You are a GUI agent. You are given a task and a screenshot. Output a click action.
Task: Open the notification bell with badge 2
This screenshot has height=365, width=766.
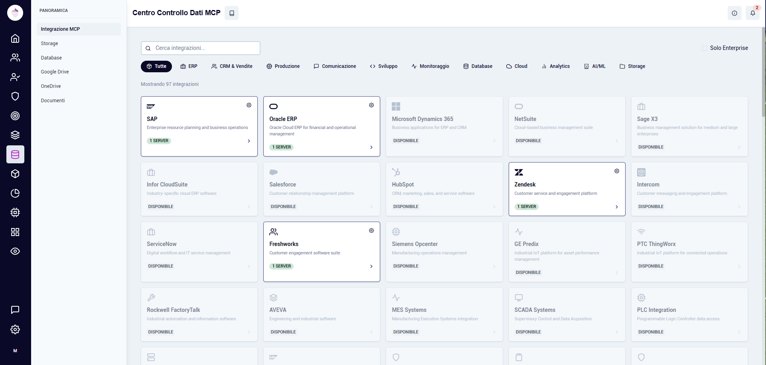click(753, 13)
